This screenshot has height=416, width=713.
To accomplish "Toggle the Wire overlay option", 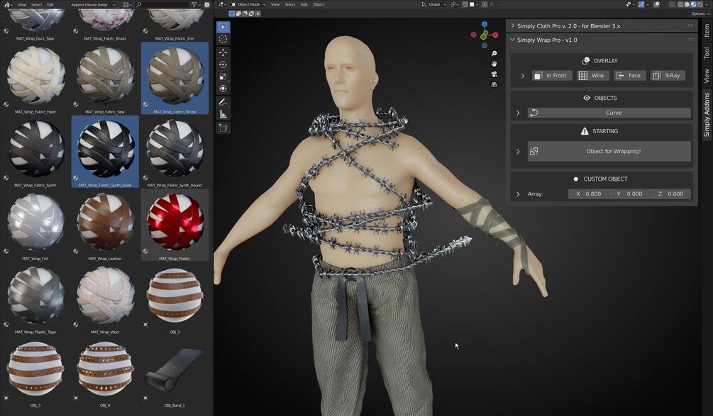I will 592,76.
